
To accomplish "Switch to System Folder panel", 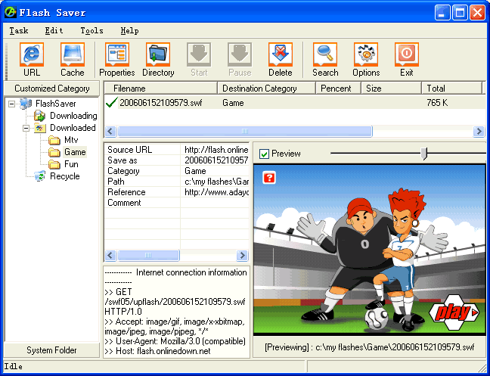I will coord(51,350).
